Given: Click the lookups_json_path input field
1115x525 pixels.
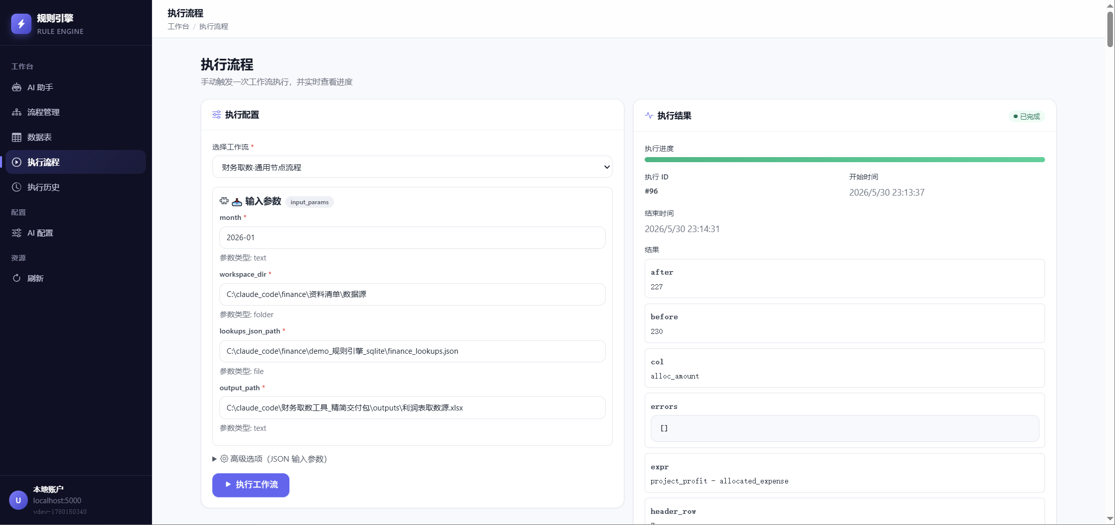Looking at the screenshot, I should point(413,351).
